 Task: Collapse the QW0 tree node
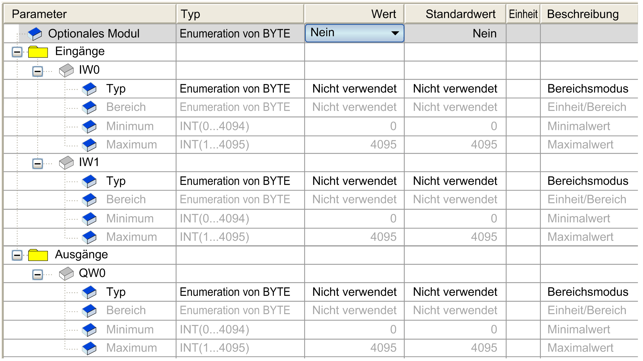pos(38,275)
